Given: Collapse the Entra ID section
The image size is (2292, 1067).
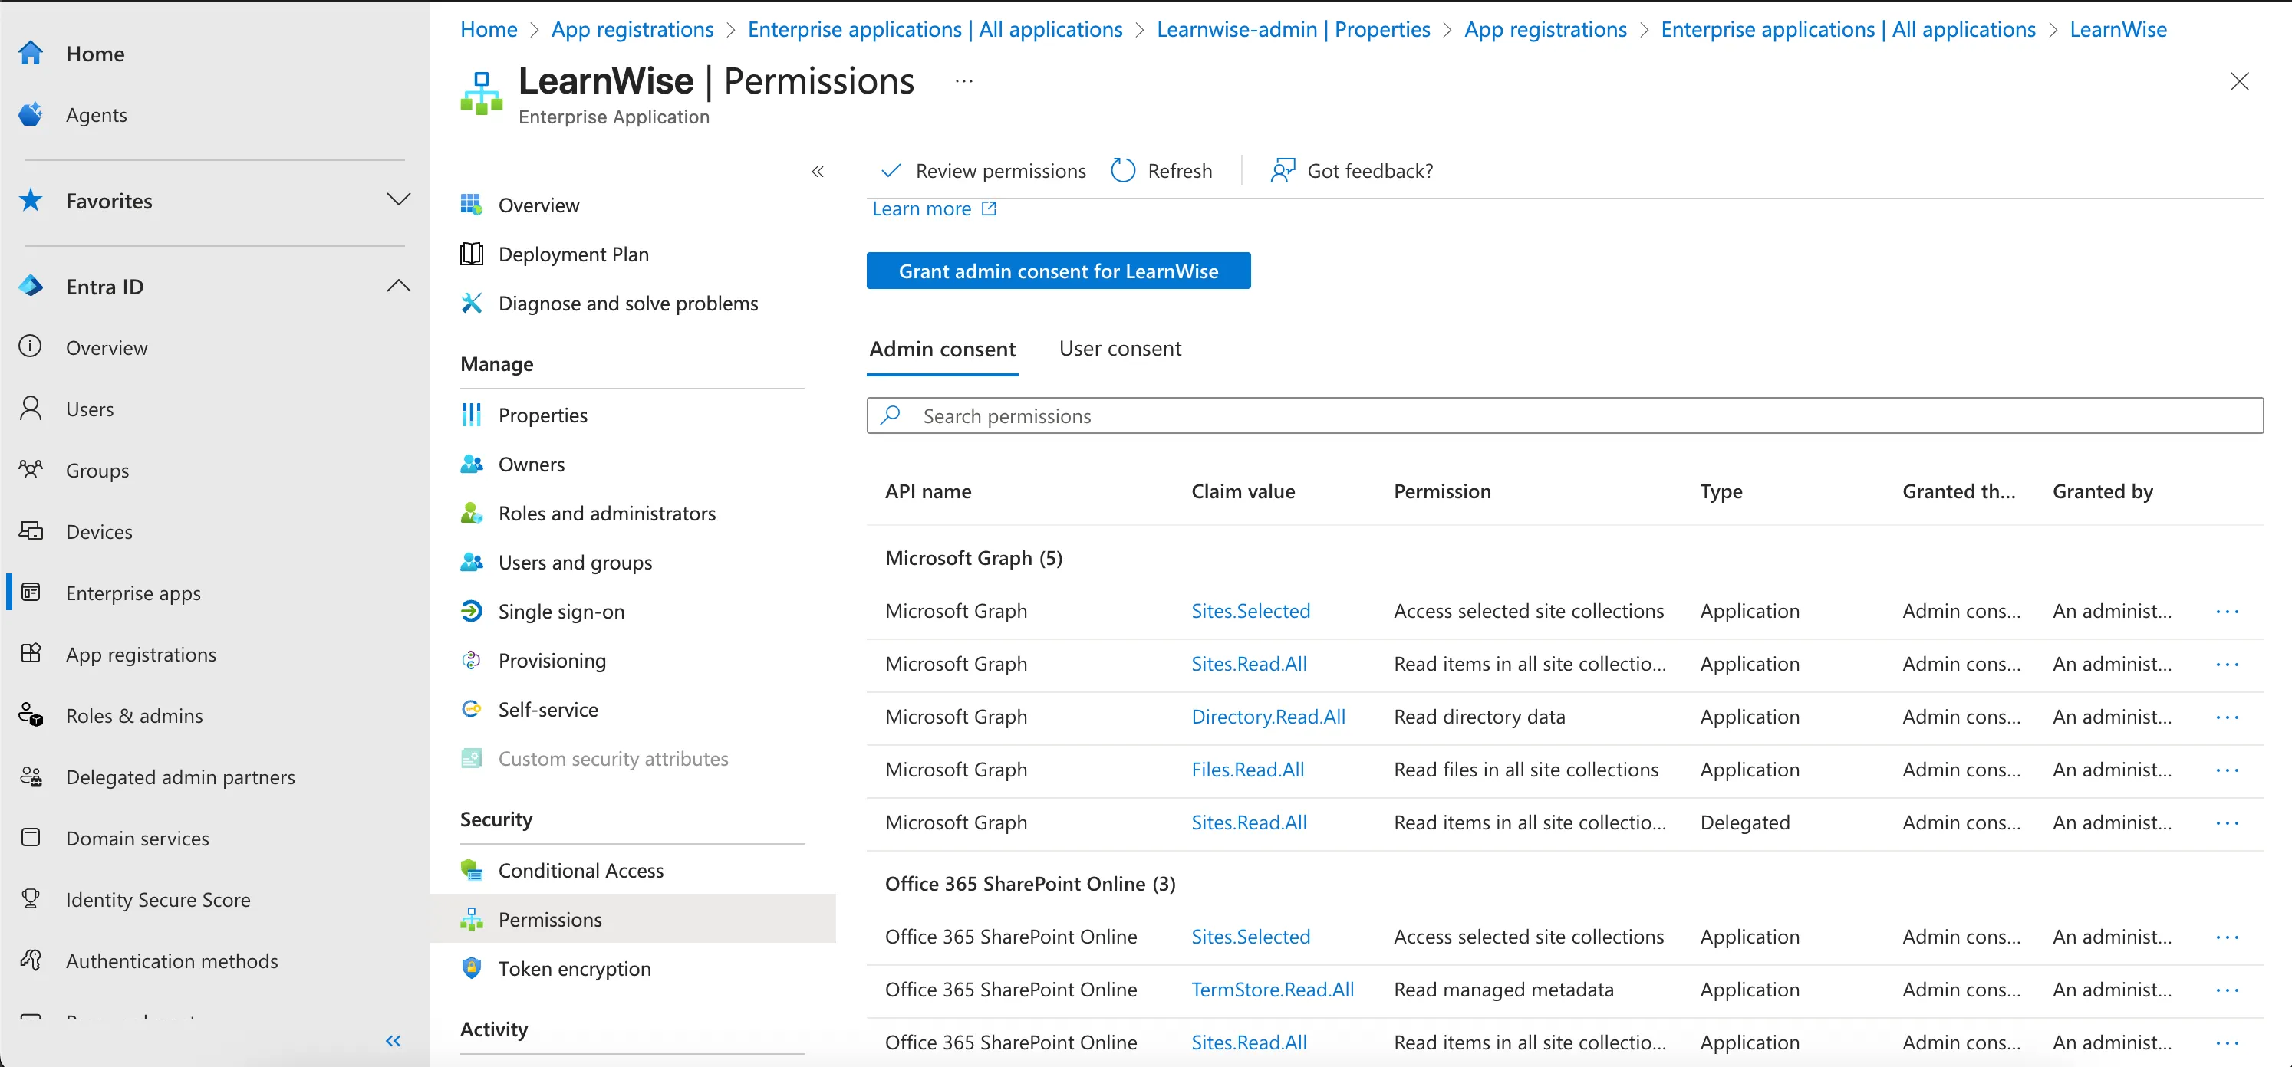Looking at the screenshot, I should [399, 287].
